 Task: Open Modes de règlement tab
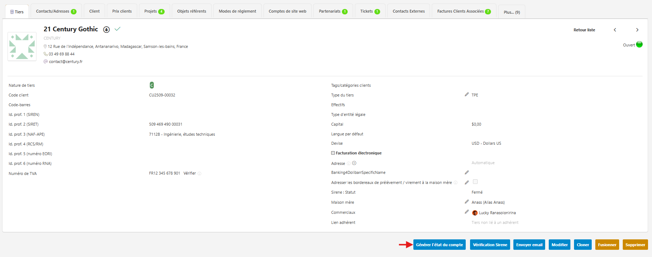tap(238, 11)
